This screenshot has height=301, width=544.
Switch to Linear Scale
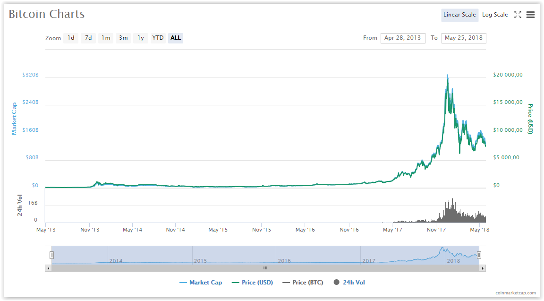pos(459,15)
